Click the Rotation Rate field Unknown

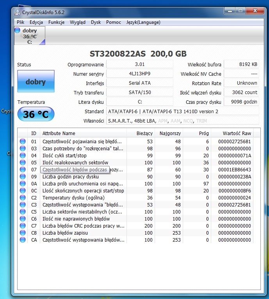click(x=241, y=83)
